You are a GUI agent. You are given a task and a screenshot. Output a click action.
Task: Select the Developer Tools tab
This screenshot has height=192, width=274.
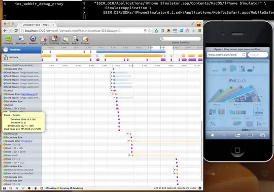[37, 25]
